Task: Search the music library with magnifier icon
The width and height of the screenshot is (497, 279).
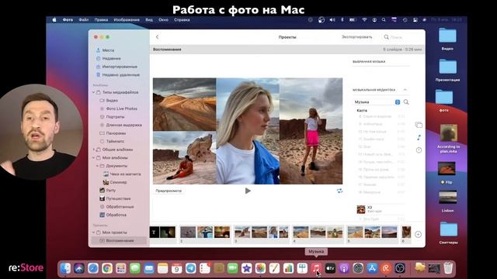Action: [x=406, y=102]
